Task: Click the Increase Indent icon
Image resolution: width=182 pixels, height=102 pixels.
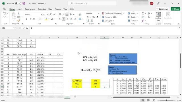Action: 75,19
